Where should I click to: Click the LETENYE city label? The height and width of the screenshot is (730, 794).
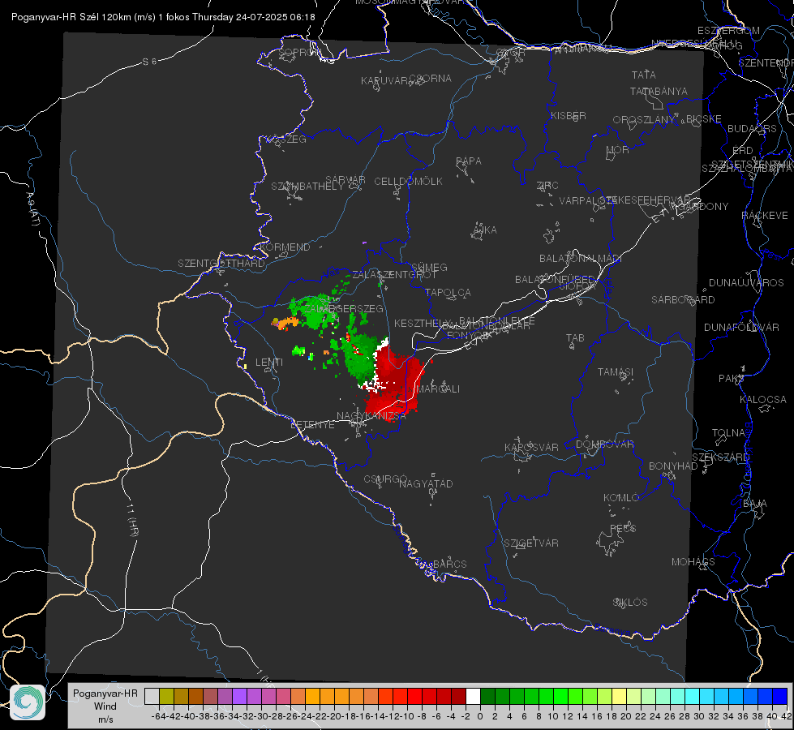coord(312,424)
